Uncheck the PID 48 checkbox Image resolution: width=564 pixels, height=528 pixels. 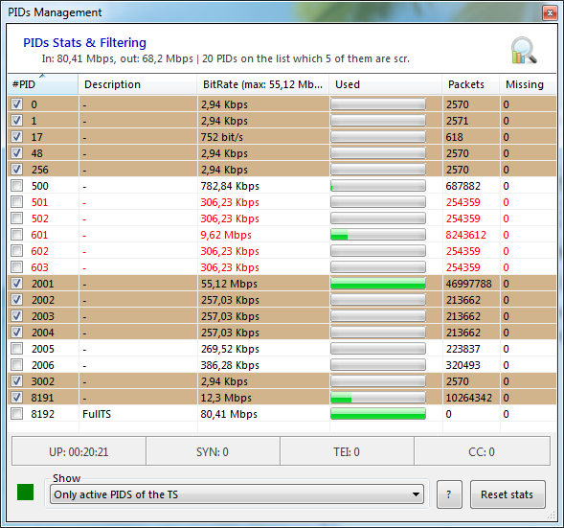pyautogui.click(x=16, y=153)
